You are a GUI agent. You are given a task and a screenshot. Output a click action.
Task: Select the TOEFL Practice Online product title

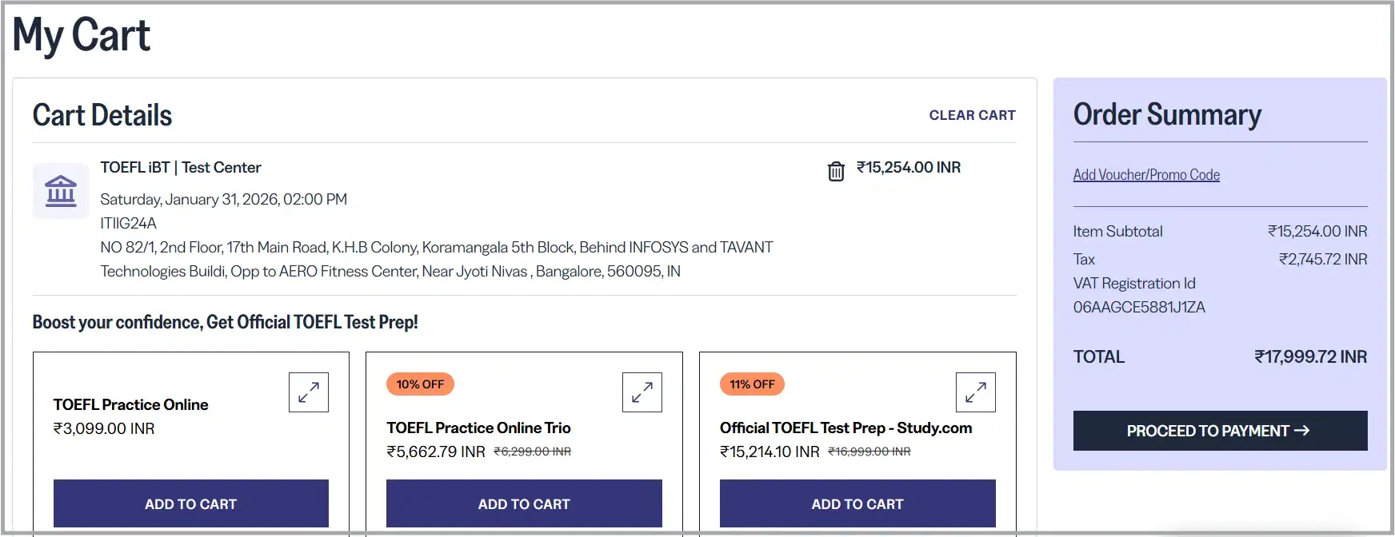[x=130, y=404]
